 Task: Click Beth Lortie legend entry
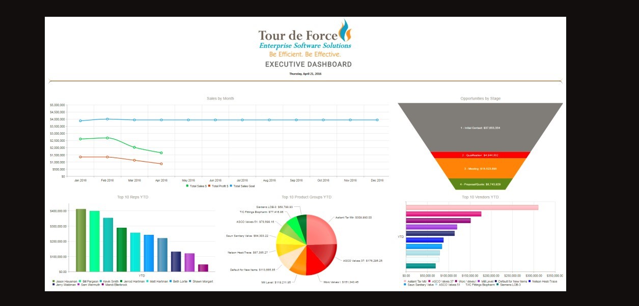(x=178, y=281)
